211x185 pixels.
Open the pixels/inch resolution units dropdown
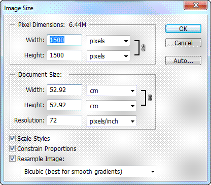pos(112,121)
